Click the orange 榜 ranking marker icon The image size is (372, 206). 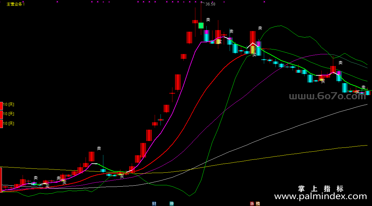click(258, 204)
